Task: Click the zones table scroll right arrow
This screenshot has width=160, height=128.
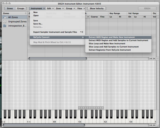Action: click(154, 59)
